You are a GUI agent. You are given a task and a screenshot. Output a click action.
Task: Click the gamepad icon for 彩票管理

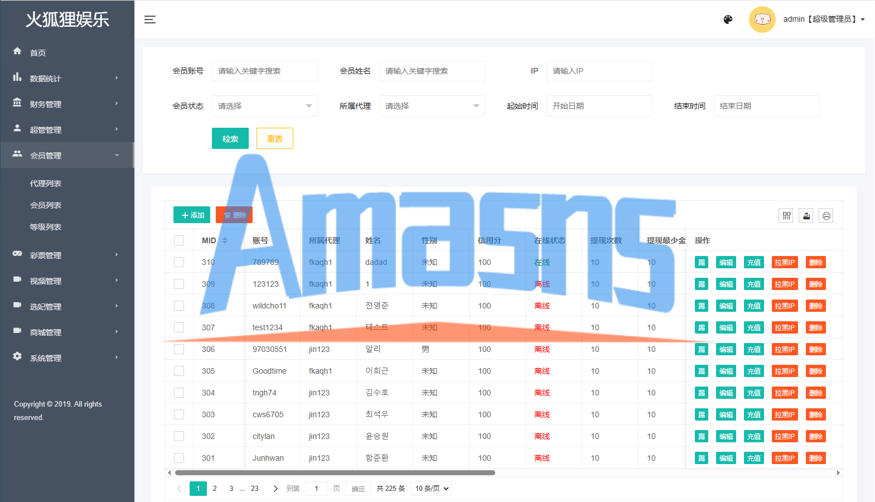[x=17, y=254]
